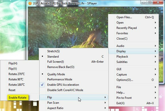The image size is (165, 111).
Task: Click the SPlayer window title text
Action: pyautogui.click(x=65, y=3)
